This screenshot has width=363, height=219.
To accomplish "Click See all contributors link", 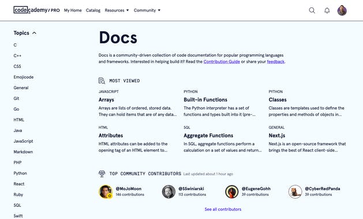I will click(x=223, y=209).
